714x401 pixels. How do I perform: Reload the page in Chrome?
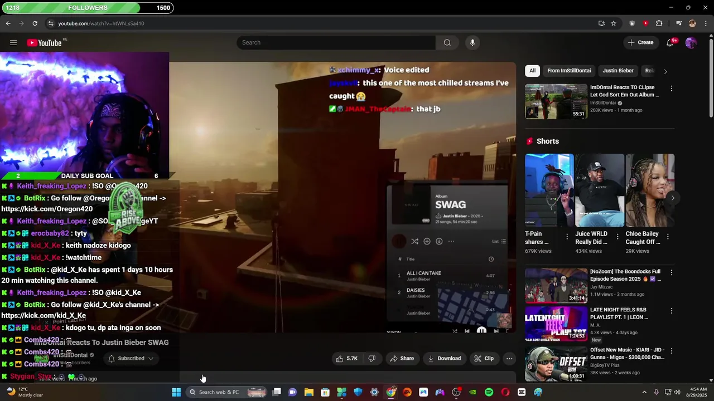coord(35,23)
